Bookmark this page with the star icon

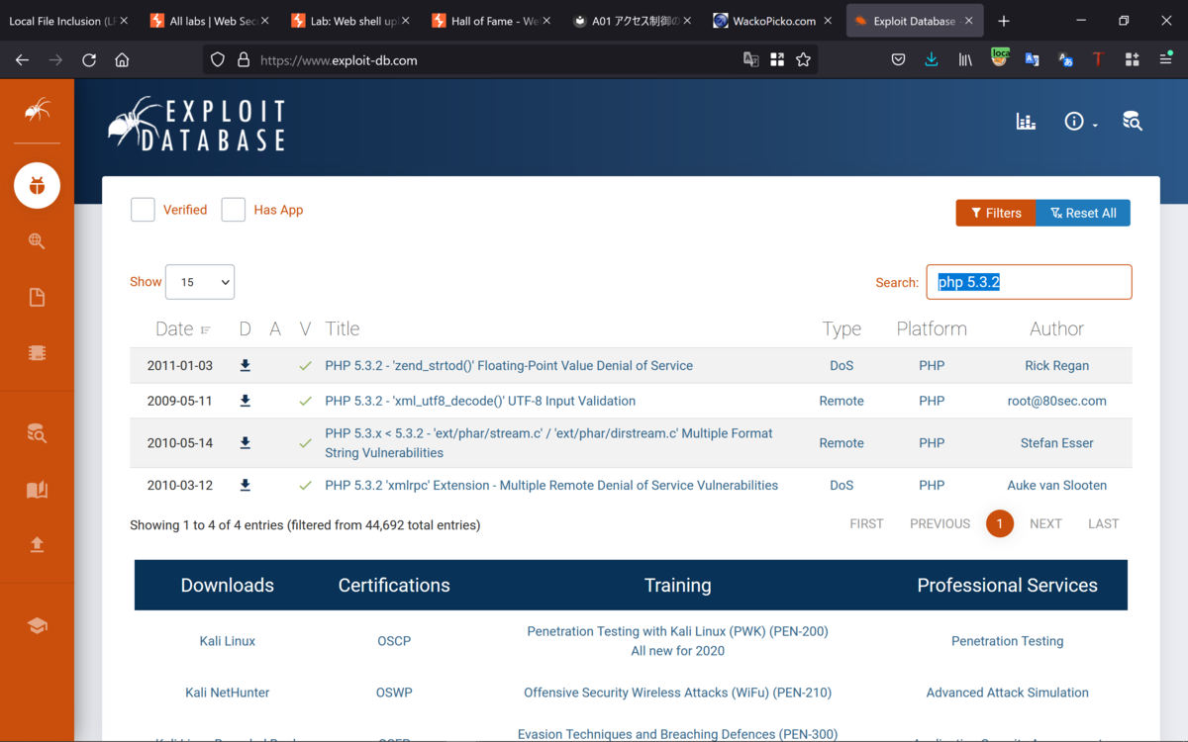coord(803,60)
